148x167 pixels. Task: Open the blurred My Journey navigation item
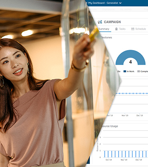click(126, 9)
